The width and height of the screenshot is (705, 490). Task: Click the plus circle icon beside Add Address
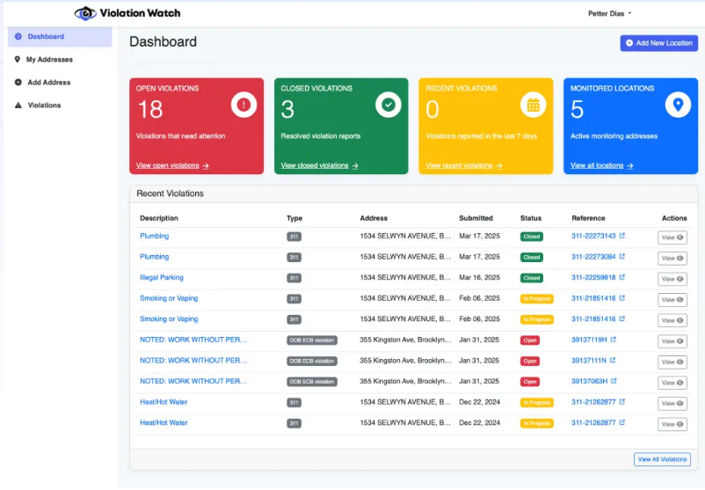18,83
